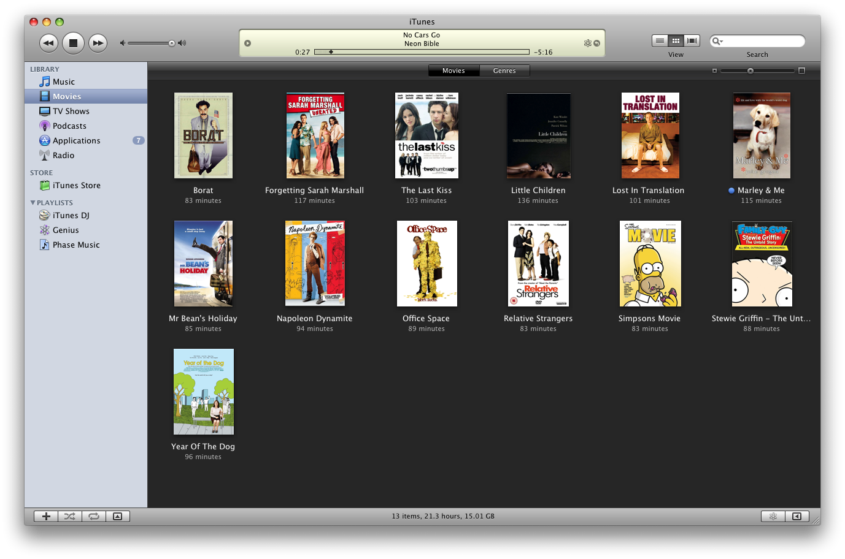Adjust the volume slider knob

click(172, 43)
